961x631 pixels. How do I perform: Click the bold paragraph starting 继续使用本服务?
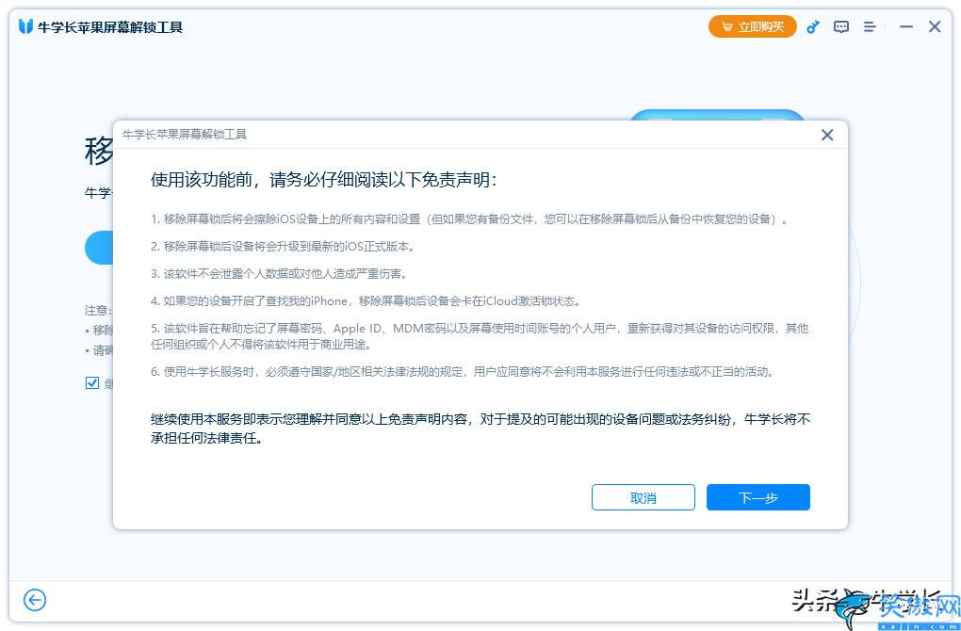pyautogui.click(x=480, y=429)
